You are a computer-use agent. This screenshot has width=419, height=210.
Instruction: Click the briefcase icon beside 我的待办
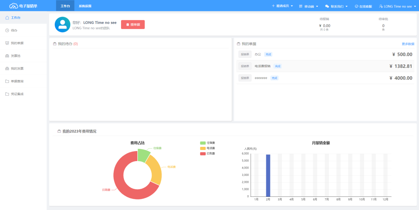click(x=55, y=44)
